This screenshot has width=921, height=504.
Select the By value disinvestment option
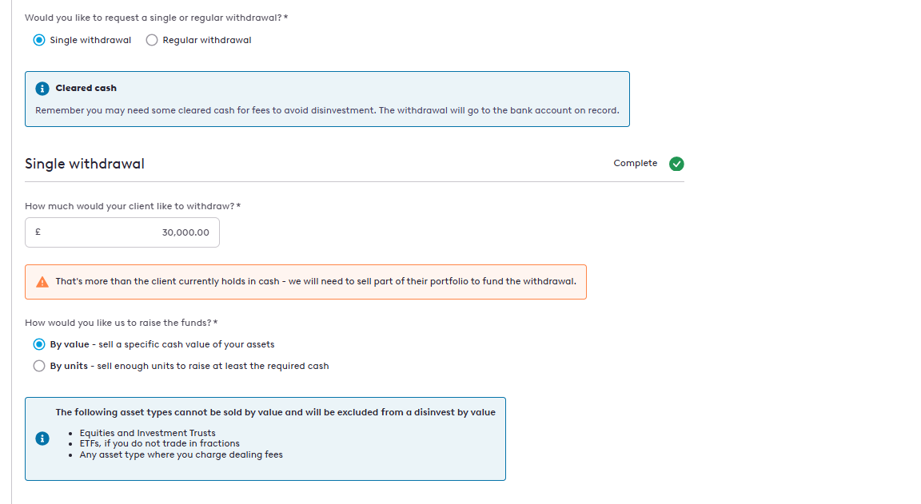click(39, 344)
